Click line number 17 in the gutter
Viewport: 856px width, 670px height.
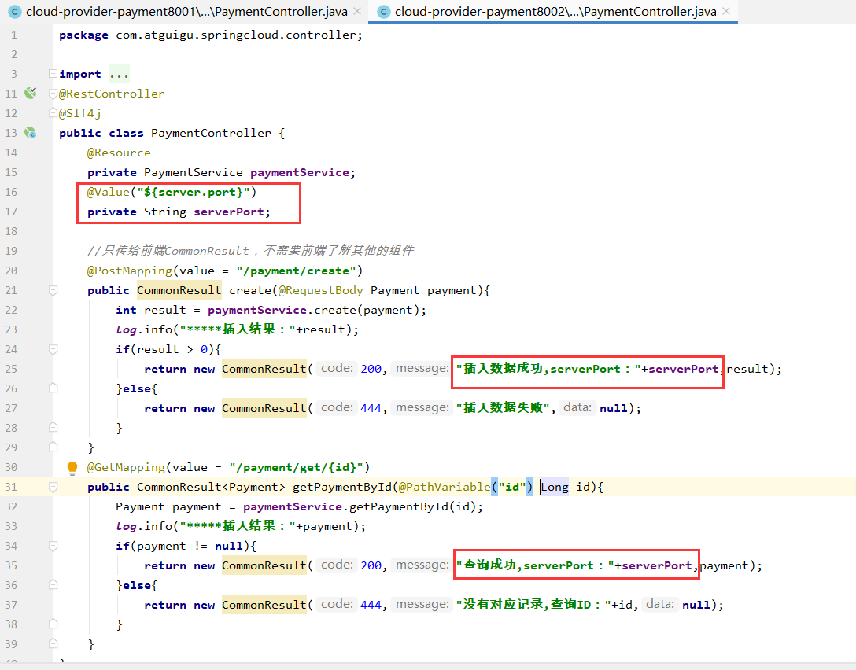(x=11, y=212)
